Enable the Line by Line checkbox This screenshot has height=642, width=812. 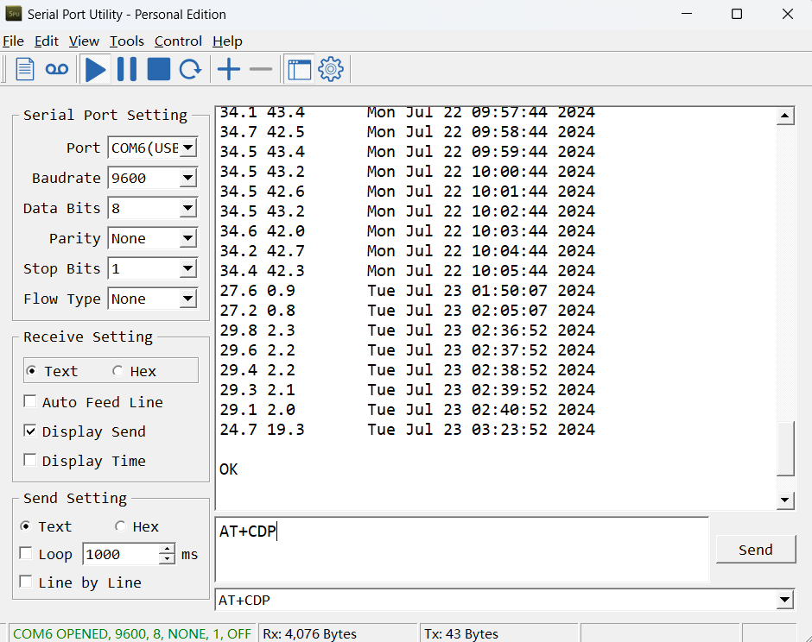[25, 582]
